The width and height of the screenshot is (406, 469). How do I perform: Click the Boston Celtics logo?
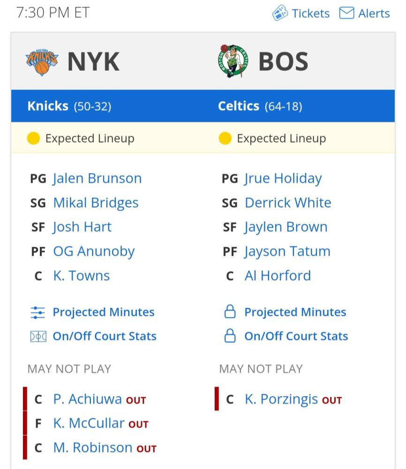tap(233, 61)
